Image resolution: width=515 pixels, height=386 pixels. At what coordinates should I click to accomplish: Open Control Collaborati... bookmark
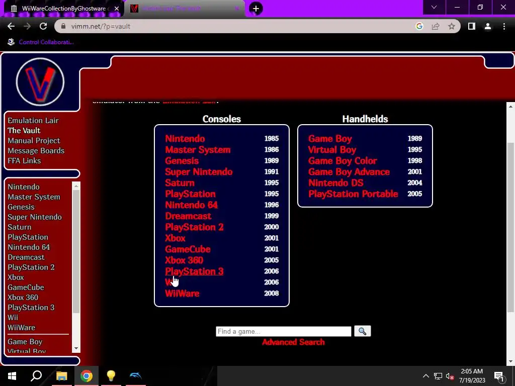pos(41,42)
